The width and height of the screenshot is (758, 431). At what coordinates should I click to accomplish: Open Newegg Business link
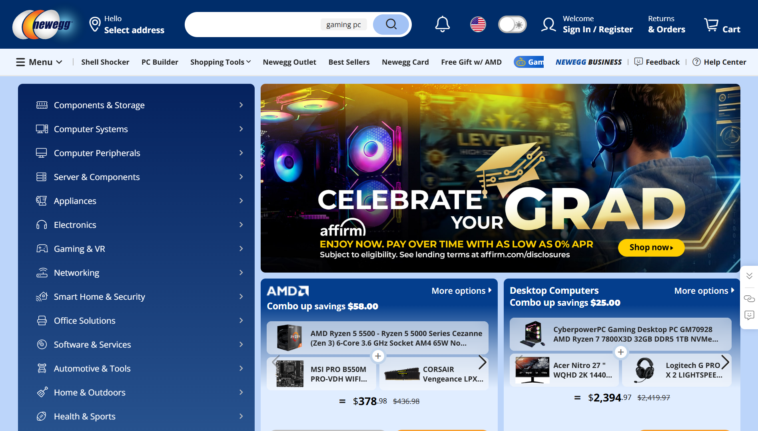[x=588, y=62]
